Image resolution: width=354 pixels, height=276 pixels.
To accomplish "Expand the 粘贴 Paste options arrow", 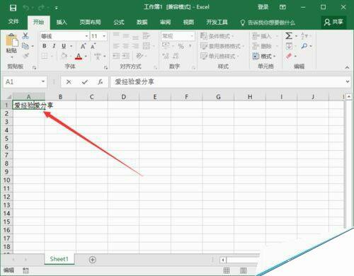I will point(12,57).
